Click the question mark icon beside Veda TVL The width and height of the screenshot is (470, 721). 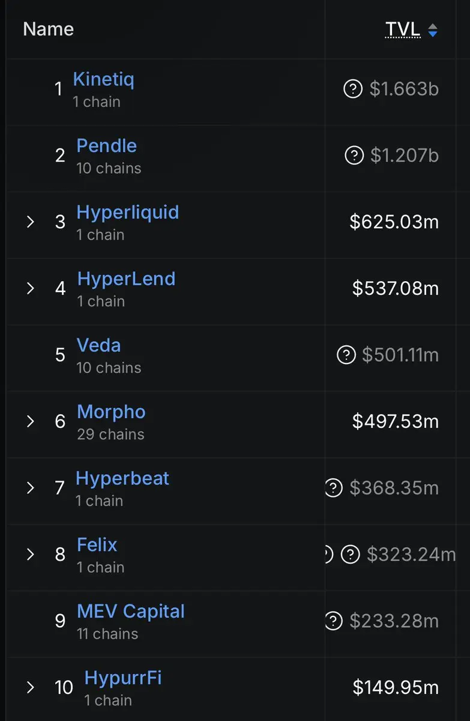point(346,356)
